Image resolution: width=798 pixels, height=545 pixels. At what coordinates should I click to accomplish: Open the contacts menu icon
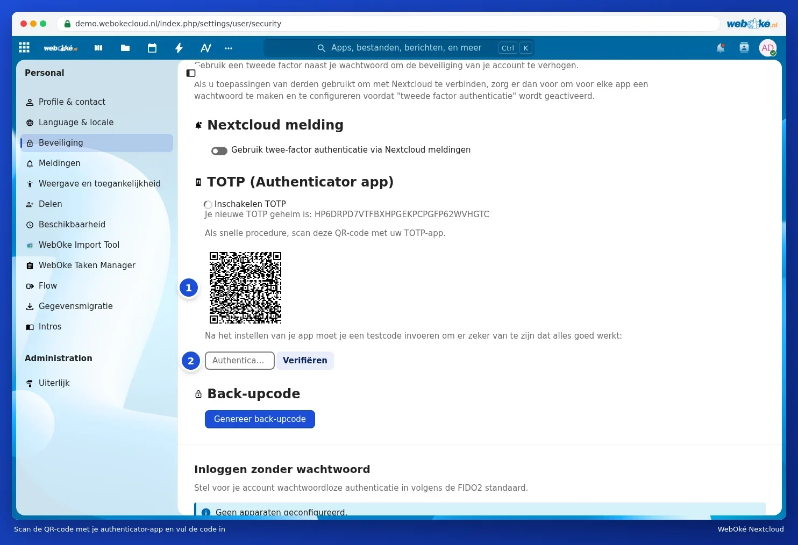click(x=744, y=48)
